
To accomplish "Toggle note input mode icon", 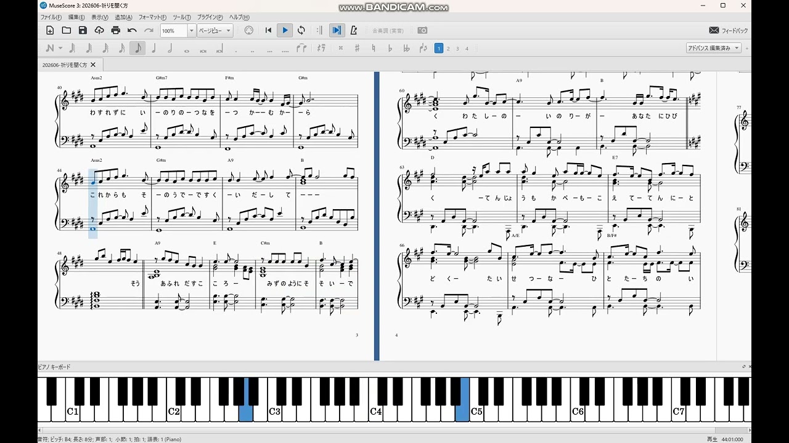I will [x=50, y=48].
